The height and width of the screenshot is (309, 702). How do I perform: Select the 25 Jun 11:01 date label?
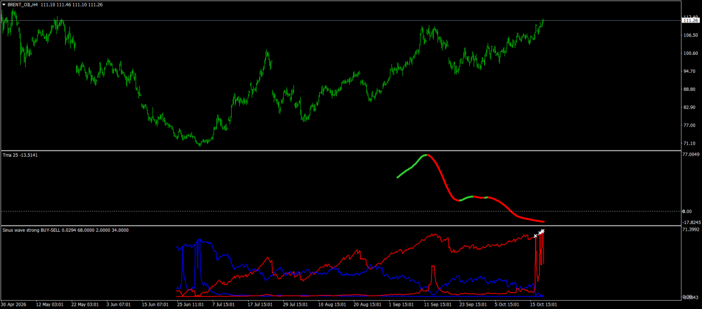pyautogui.click(x=190, y=304)
